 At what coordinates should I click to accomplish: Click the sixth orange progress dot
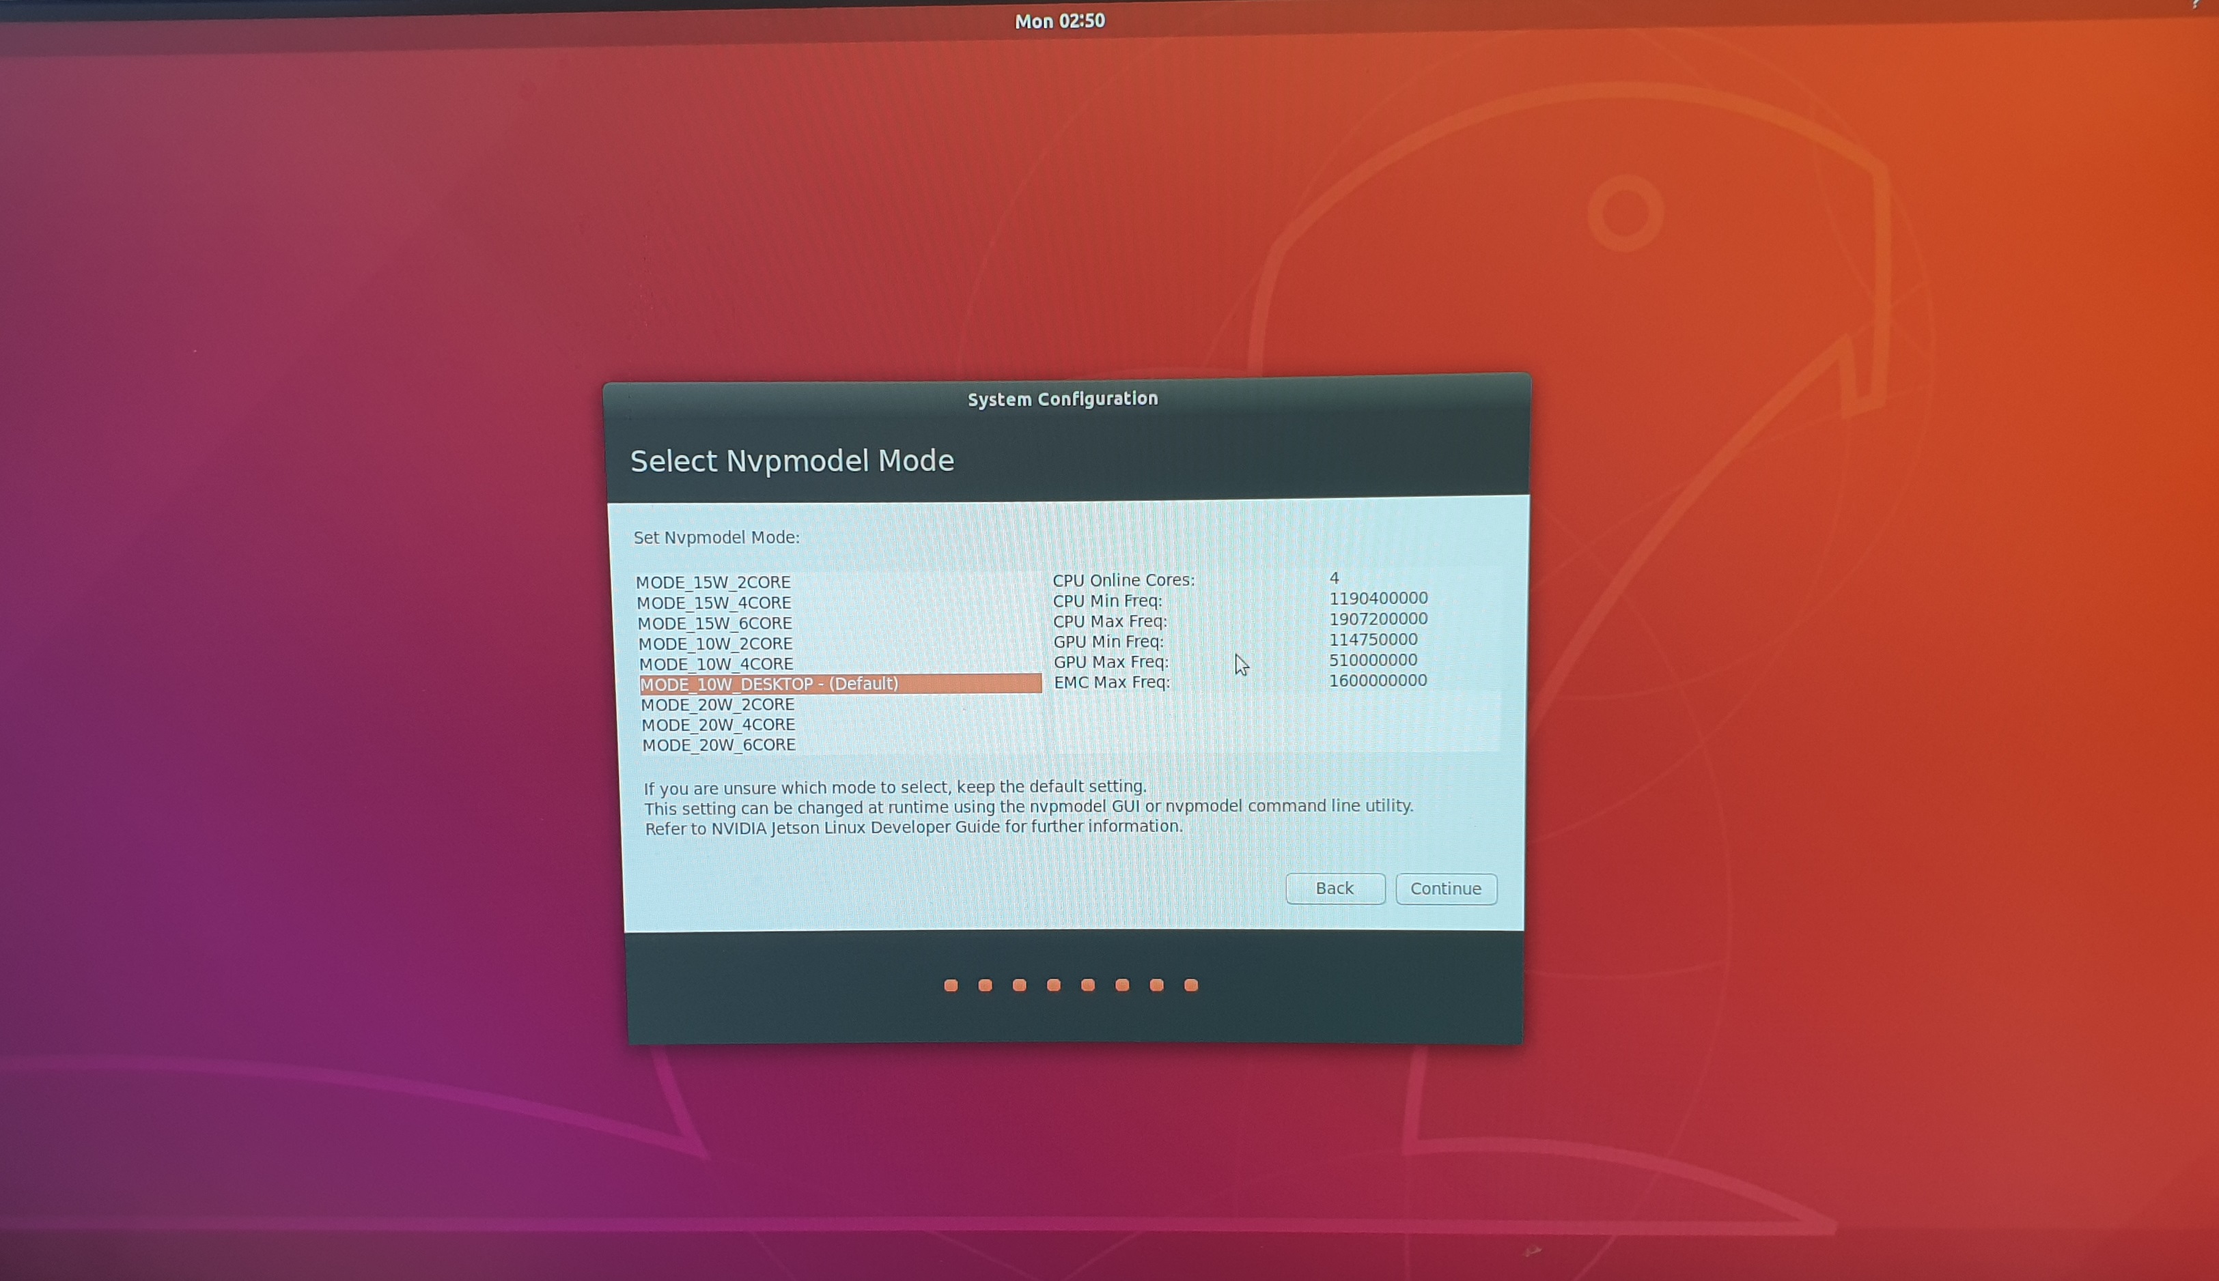tap(1122, 985)
